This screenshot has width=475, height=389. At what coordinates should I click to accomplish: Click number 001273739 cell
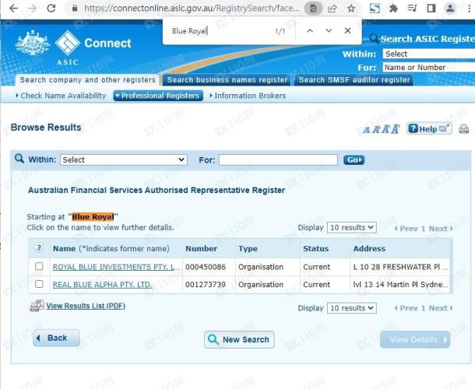(x=206, y=285)
